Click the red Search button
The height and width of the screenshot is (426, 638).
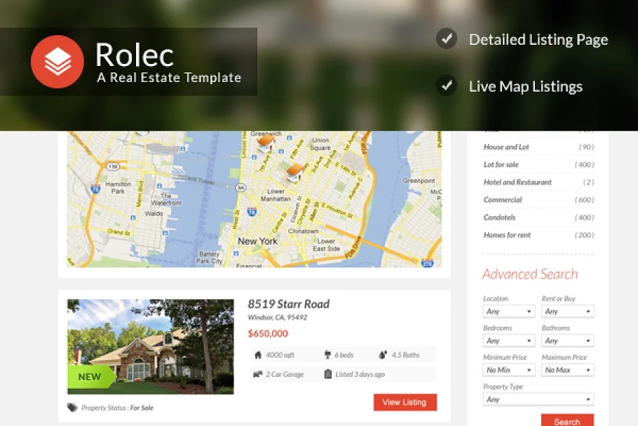point(566,420)
